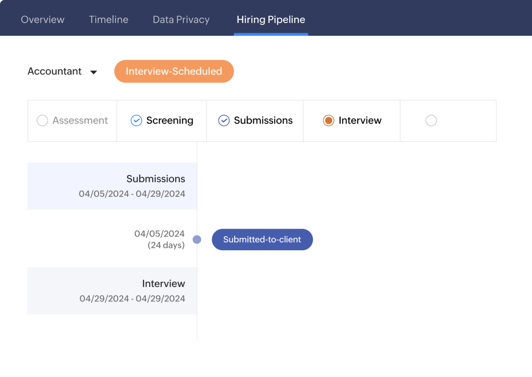Click the Submissions checkmark icon
Viewport: 532px width, 377px height.
[x=224, y=120]
